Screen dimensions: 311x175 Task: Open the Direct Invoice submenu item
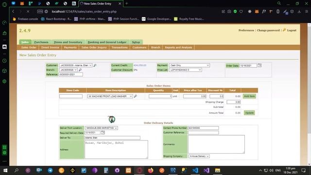pyautogui.click(x=50, y=48)
